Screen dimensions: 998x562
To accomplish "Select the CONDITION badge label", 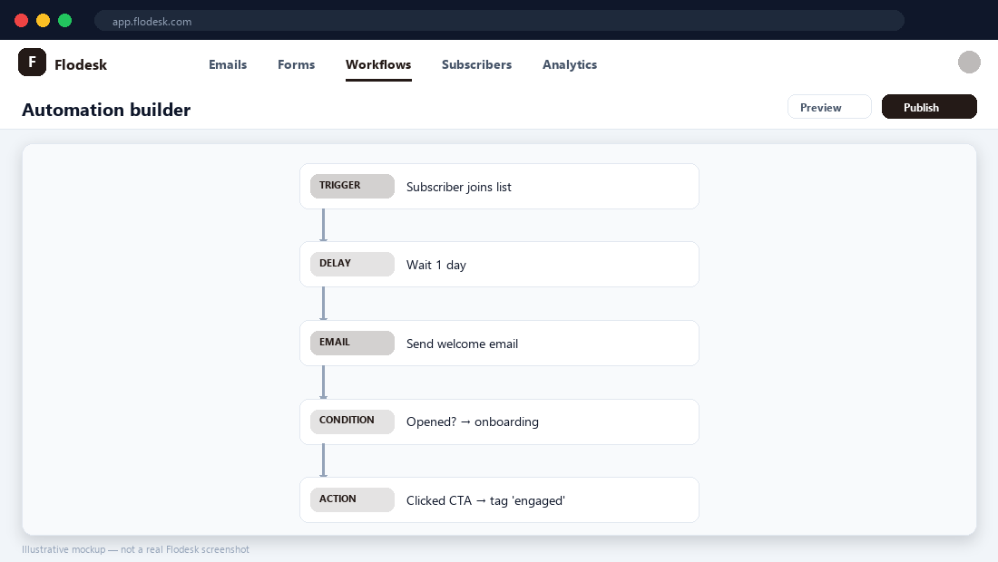I will 352,421.
